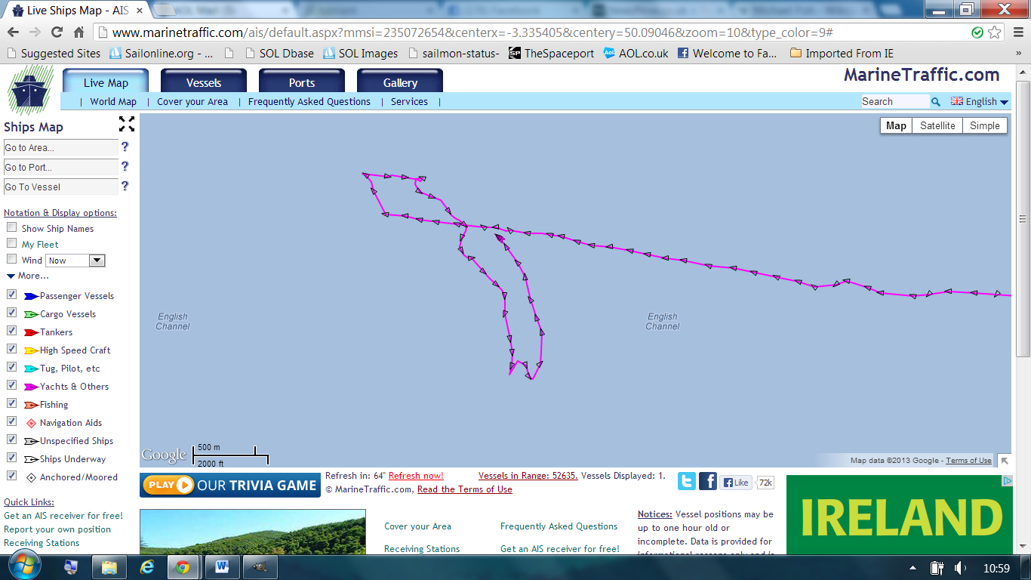
Task: Play the Our Trivia Game banner
Action: click(229, 485)
